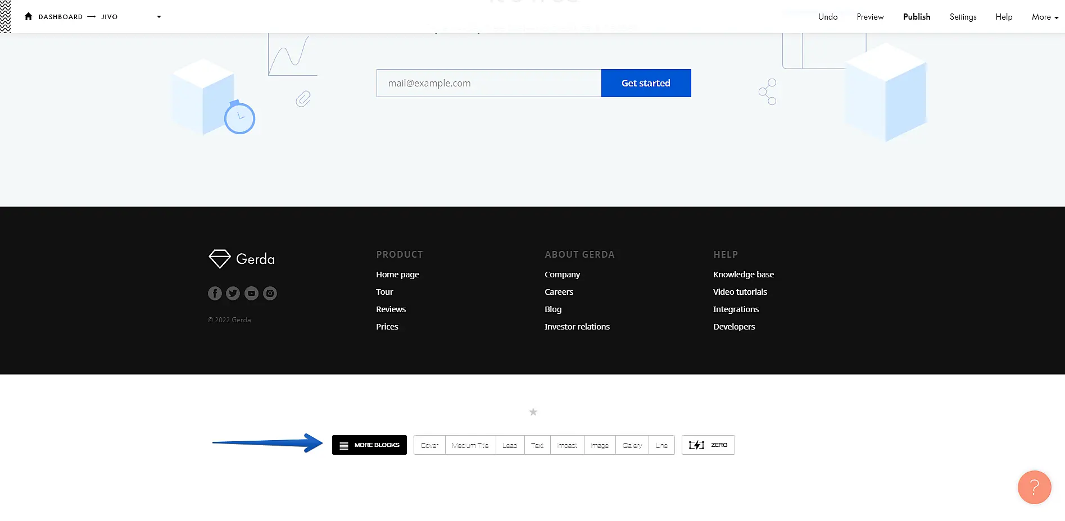Select the © 2022 Gerda copyright text
This screenshot has height=521, width=1065.
[x=229, y=320]
